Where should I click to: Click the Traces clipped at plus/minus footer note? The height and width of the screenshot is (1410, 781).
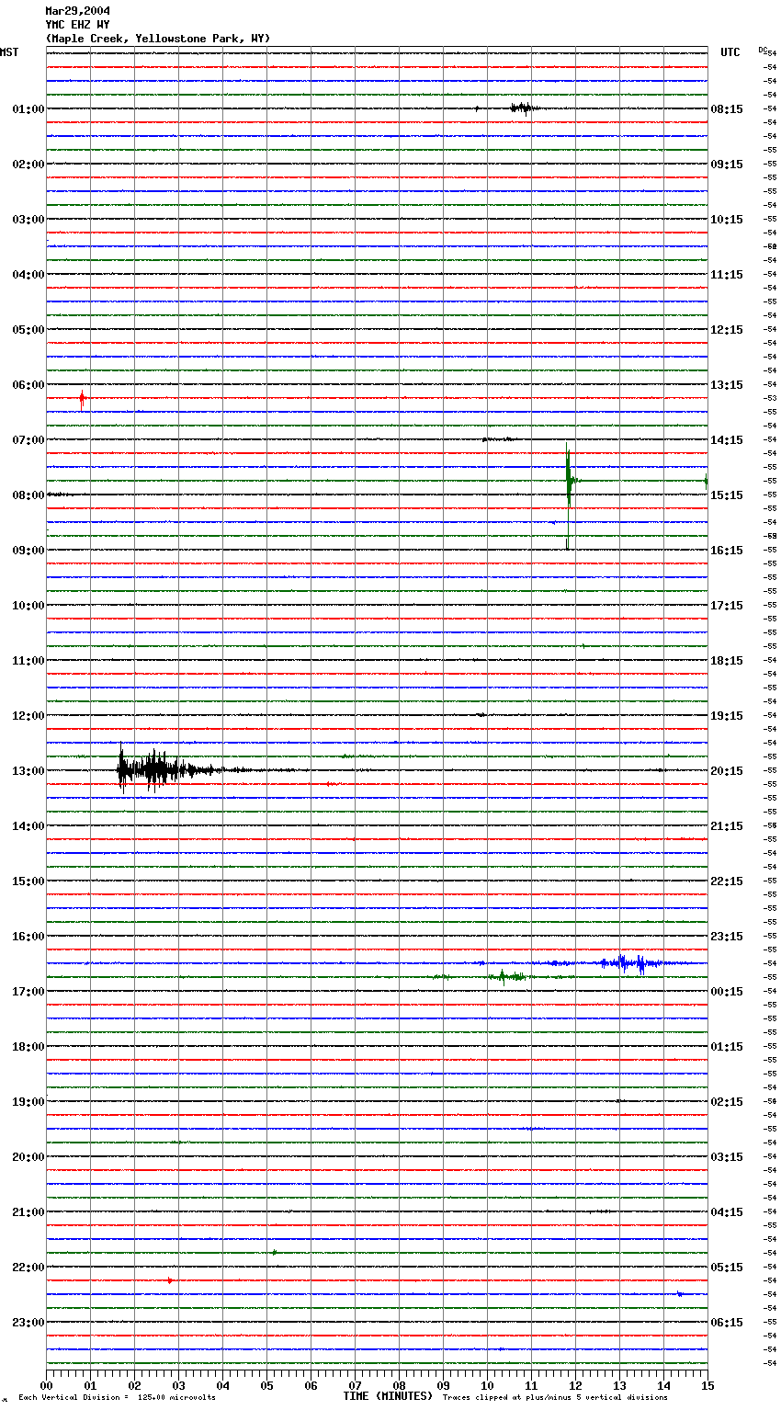[x=555, y=1398]
